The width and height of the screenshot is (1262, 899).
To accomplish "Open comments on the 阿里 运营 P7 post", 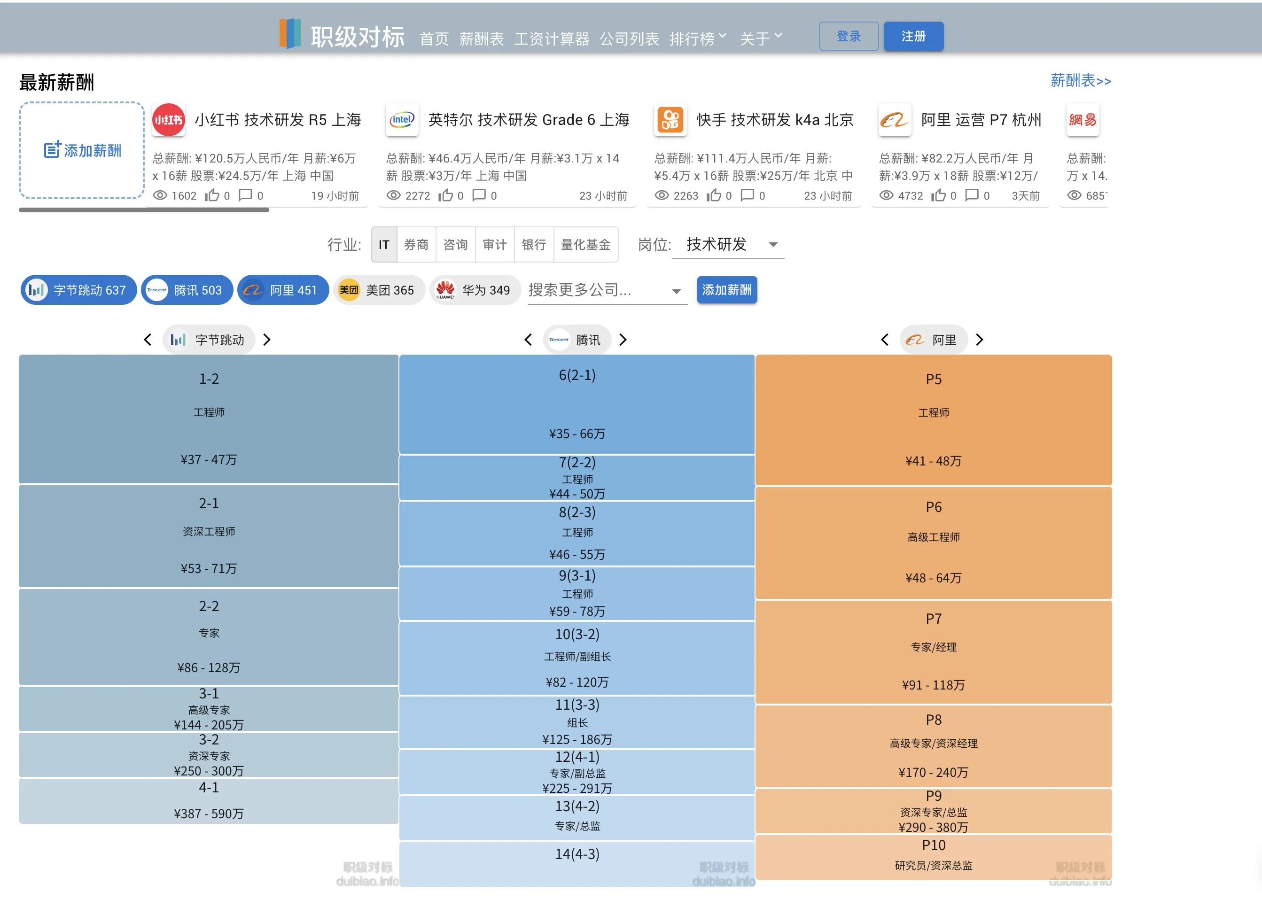I will pyautogui.click(x=972, y=195).
